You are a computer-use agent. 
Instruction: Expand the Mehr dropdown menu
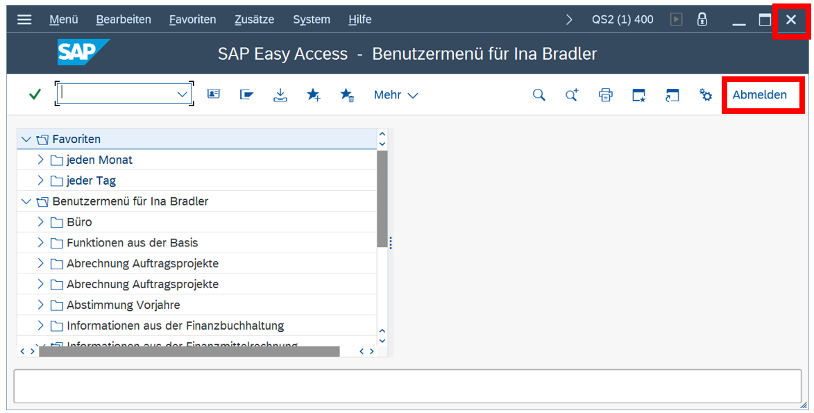(x=396, y=95)
